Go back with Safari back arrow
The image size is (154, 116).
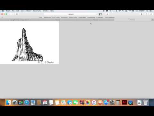(10, 14)
